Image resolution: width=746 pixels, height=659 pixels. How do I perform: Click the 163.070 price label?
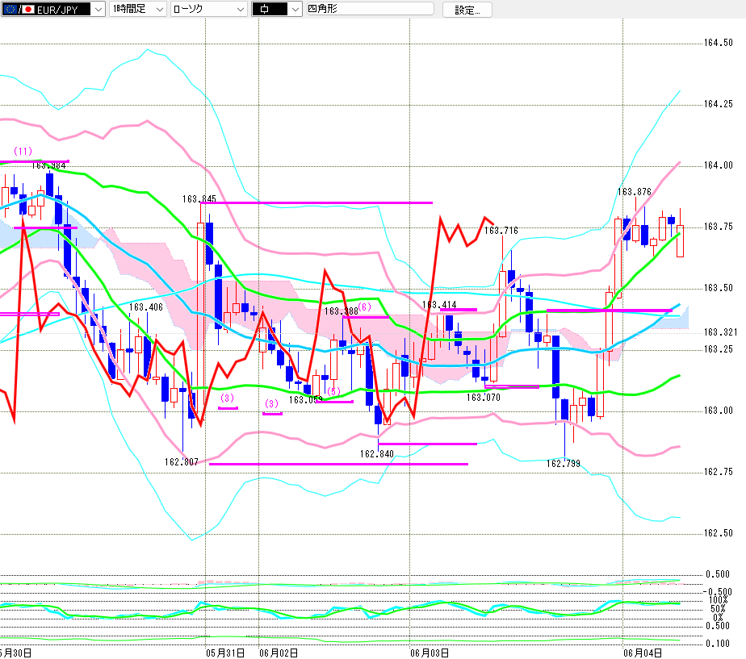click(x=484, y=397)
